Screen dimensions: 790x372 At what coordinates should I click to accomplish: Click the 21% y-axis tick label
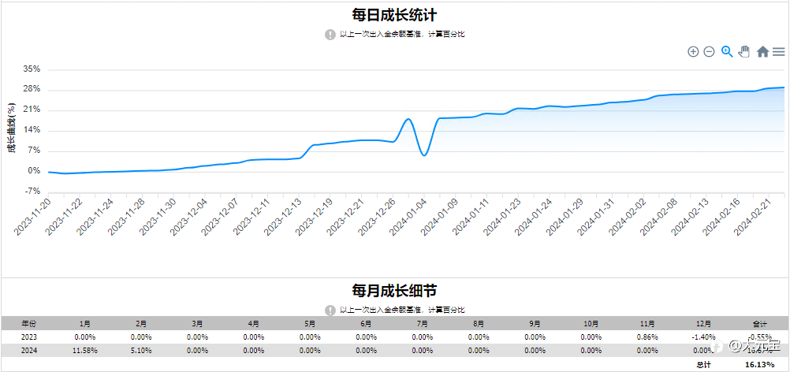pos(32,110)
